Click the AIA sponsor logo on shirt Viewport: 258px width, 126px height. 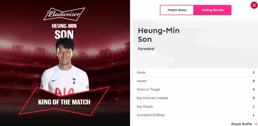click(x=64, y=91)
